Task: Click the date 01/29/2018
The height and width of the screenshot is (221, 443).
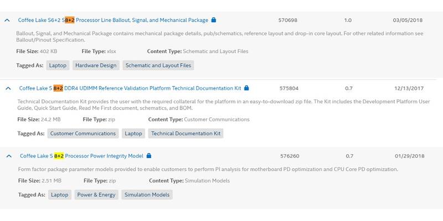Action: (410, 156)
